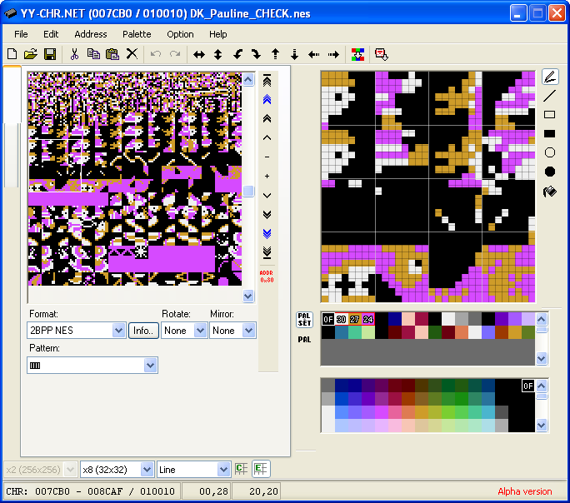Rotate the tile left (counter-clockwise) icon
This screenshot has height=503, width=570.
coord(237,55)
